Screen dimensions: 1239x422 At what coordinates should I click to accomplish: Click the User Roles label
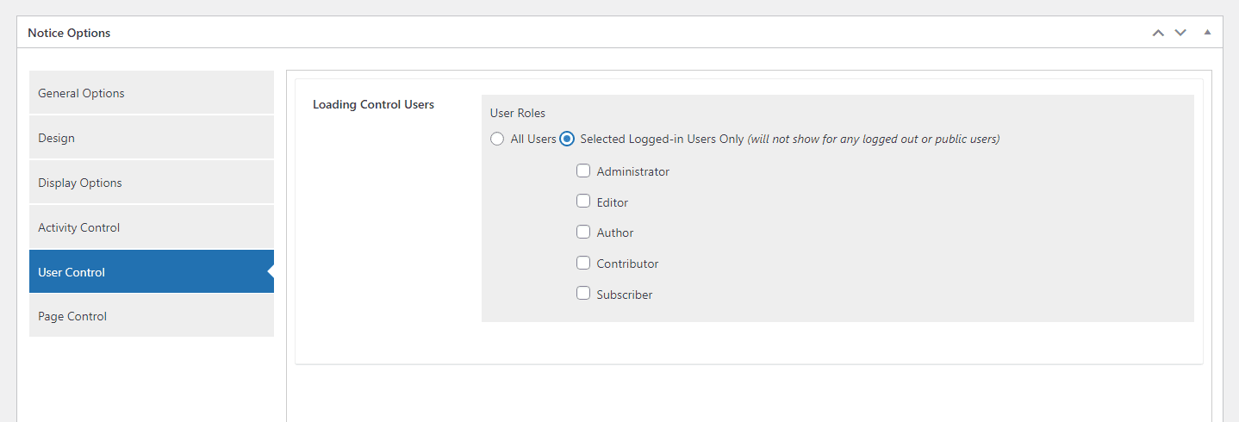[518, 113]
